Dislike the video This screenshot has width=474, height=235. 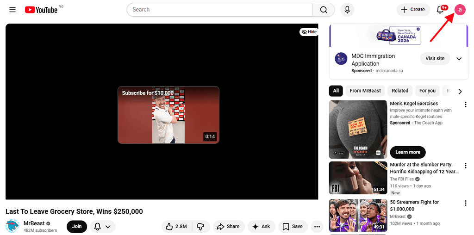tap(200, 227)
